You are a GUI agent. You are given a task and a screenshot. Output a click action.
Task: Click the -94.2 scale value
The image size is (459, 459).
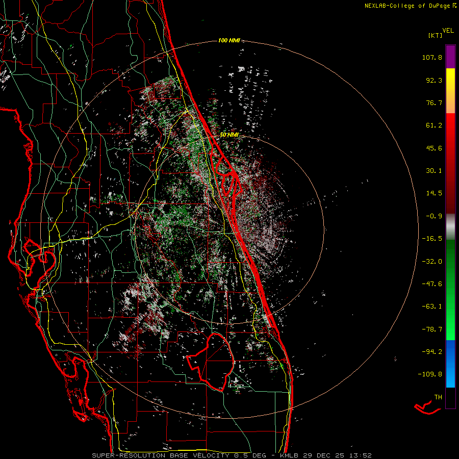tap(432, 351)
